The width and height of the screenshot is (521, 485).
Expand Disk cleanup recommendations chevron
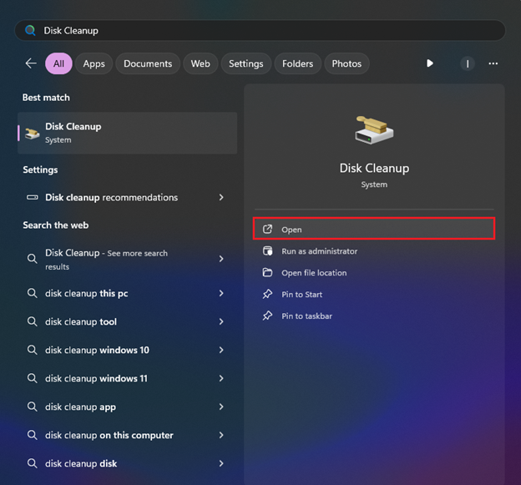coord(221,198)
